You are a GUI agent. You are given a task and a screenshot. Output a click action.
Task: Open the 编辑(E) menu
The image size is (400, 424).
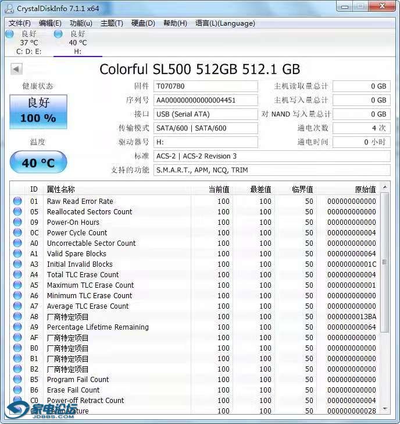coord(50,23)
